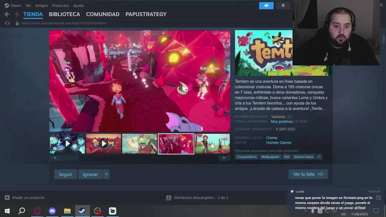Go forward with the right arrow

tap(17, 14)
